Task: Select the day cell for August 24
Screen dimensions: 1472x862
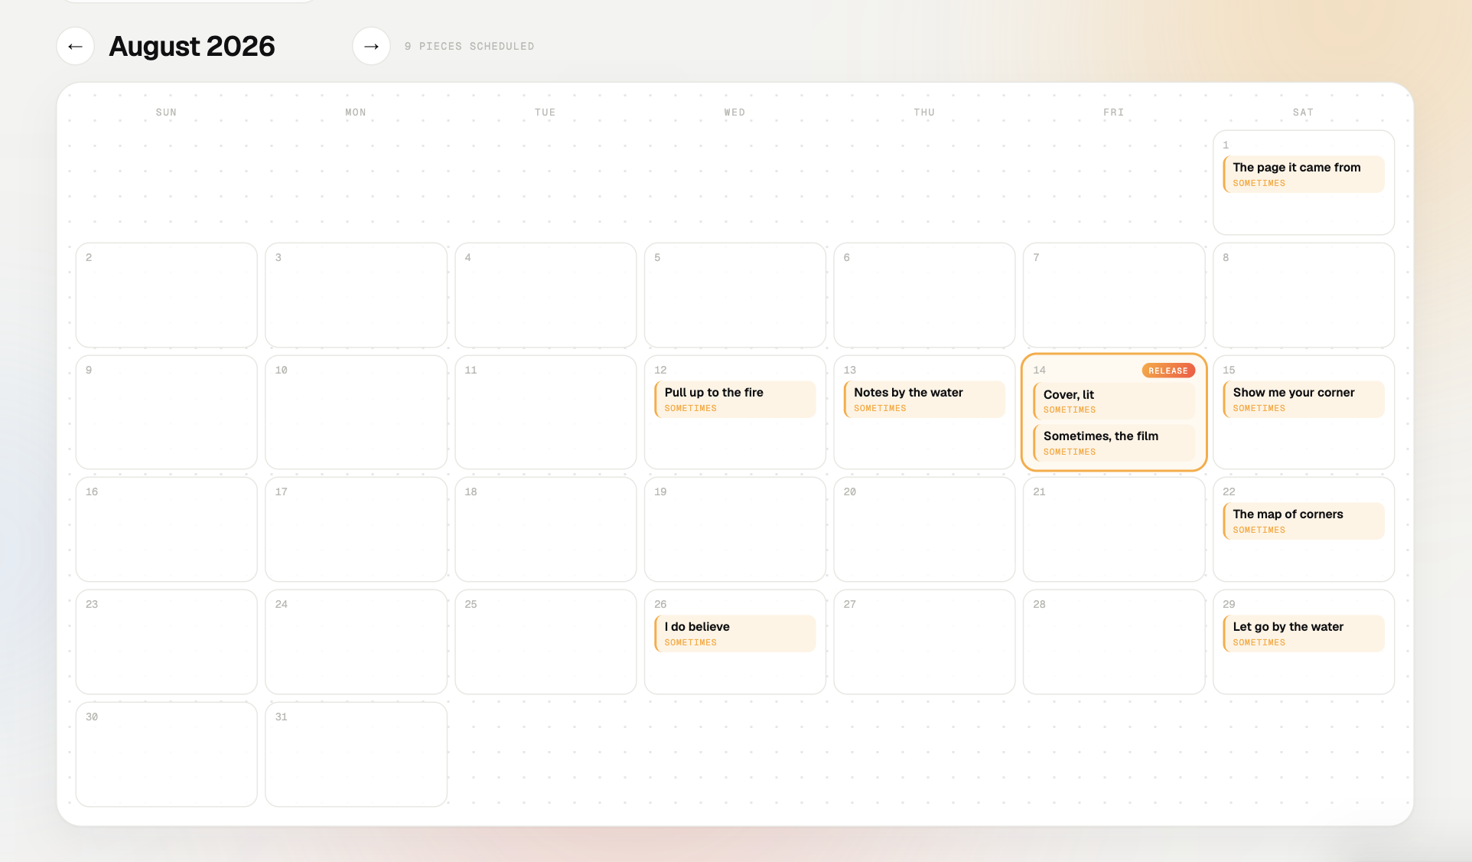Action: 357,642
